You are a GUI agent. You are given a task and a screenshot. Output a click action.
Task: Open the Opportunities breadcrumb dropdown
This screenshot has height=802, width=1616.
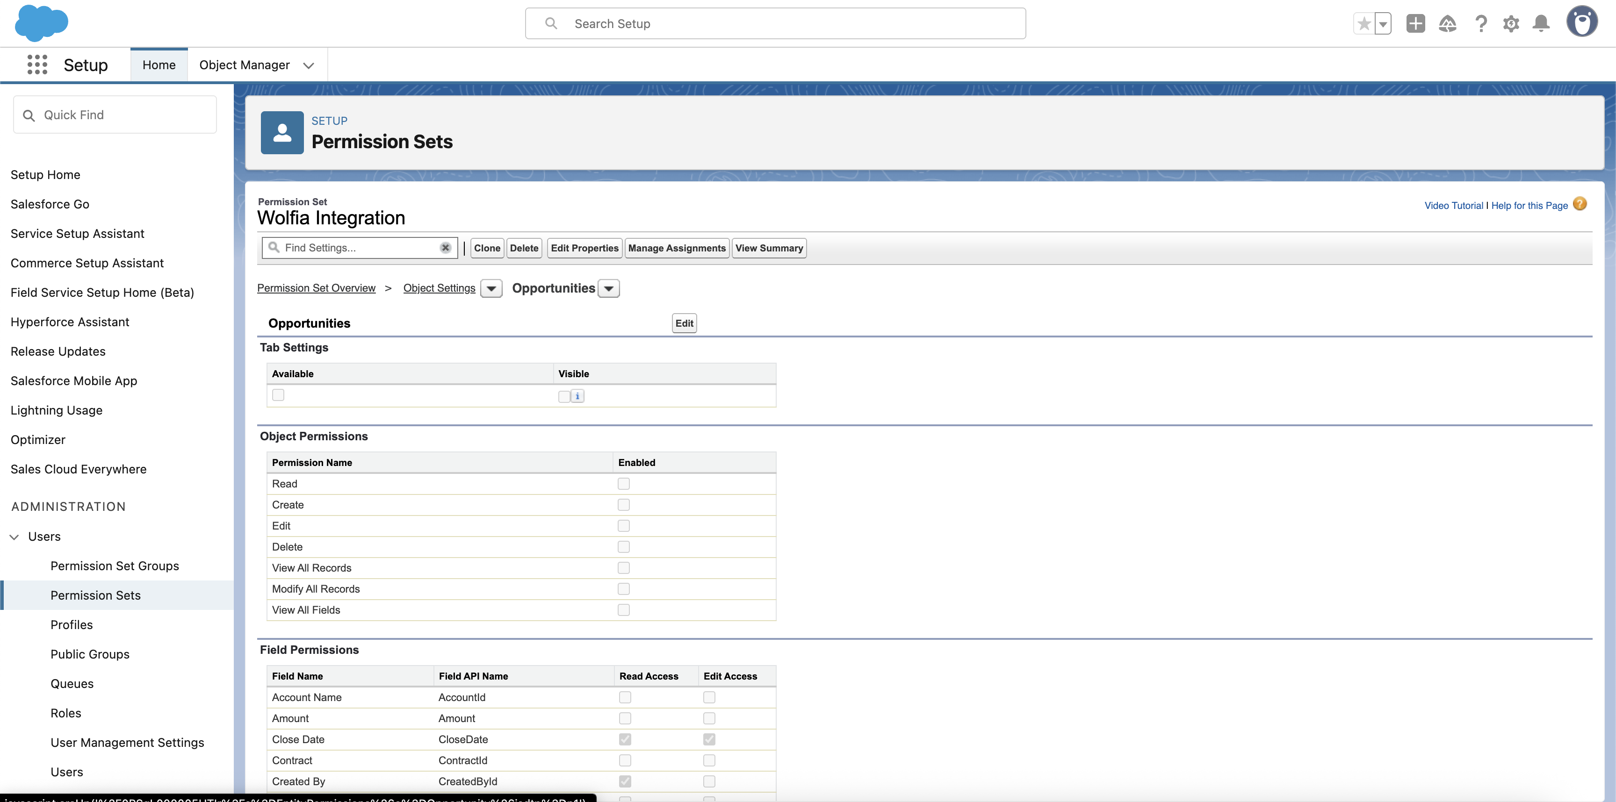[607, 288]
